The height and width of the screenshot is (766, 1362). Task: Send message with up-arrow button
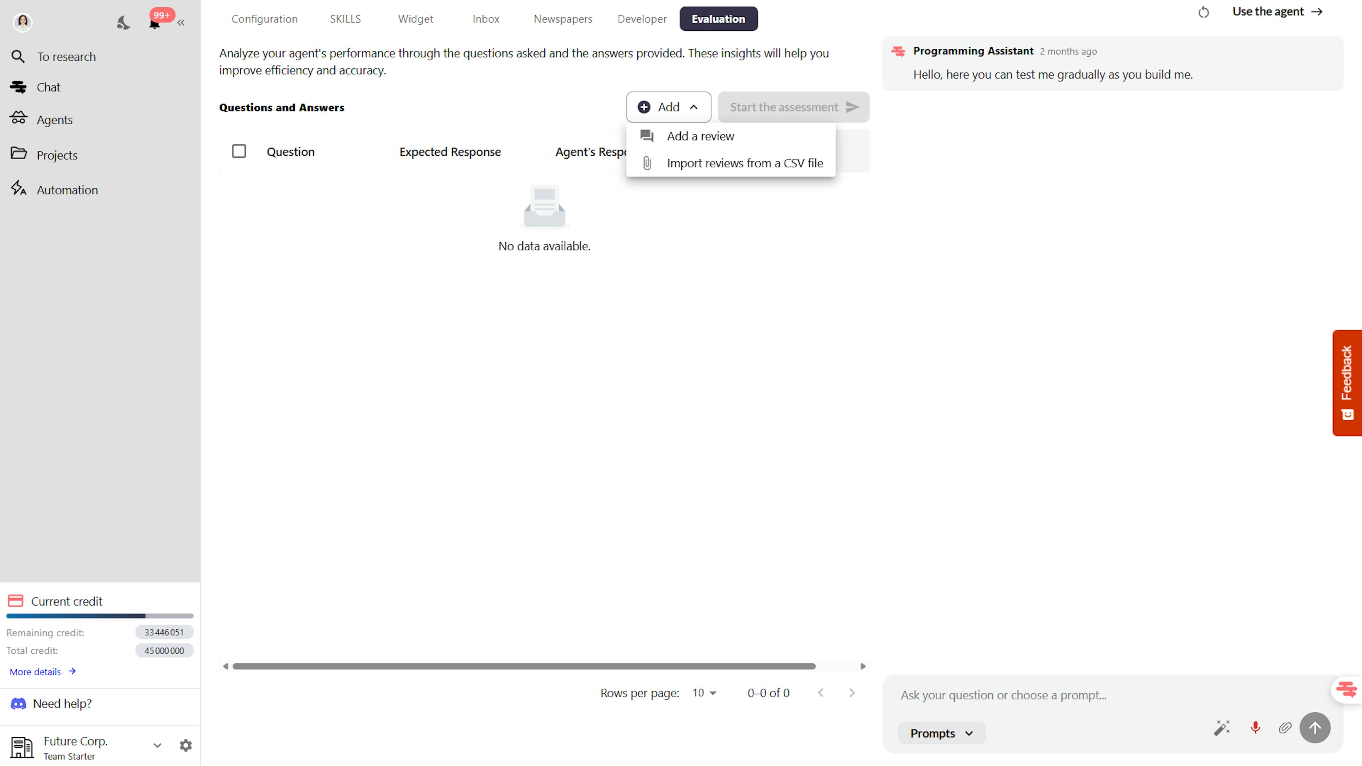[x=1314, y=728]
